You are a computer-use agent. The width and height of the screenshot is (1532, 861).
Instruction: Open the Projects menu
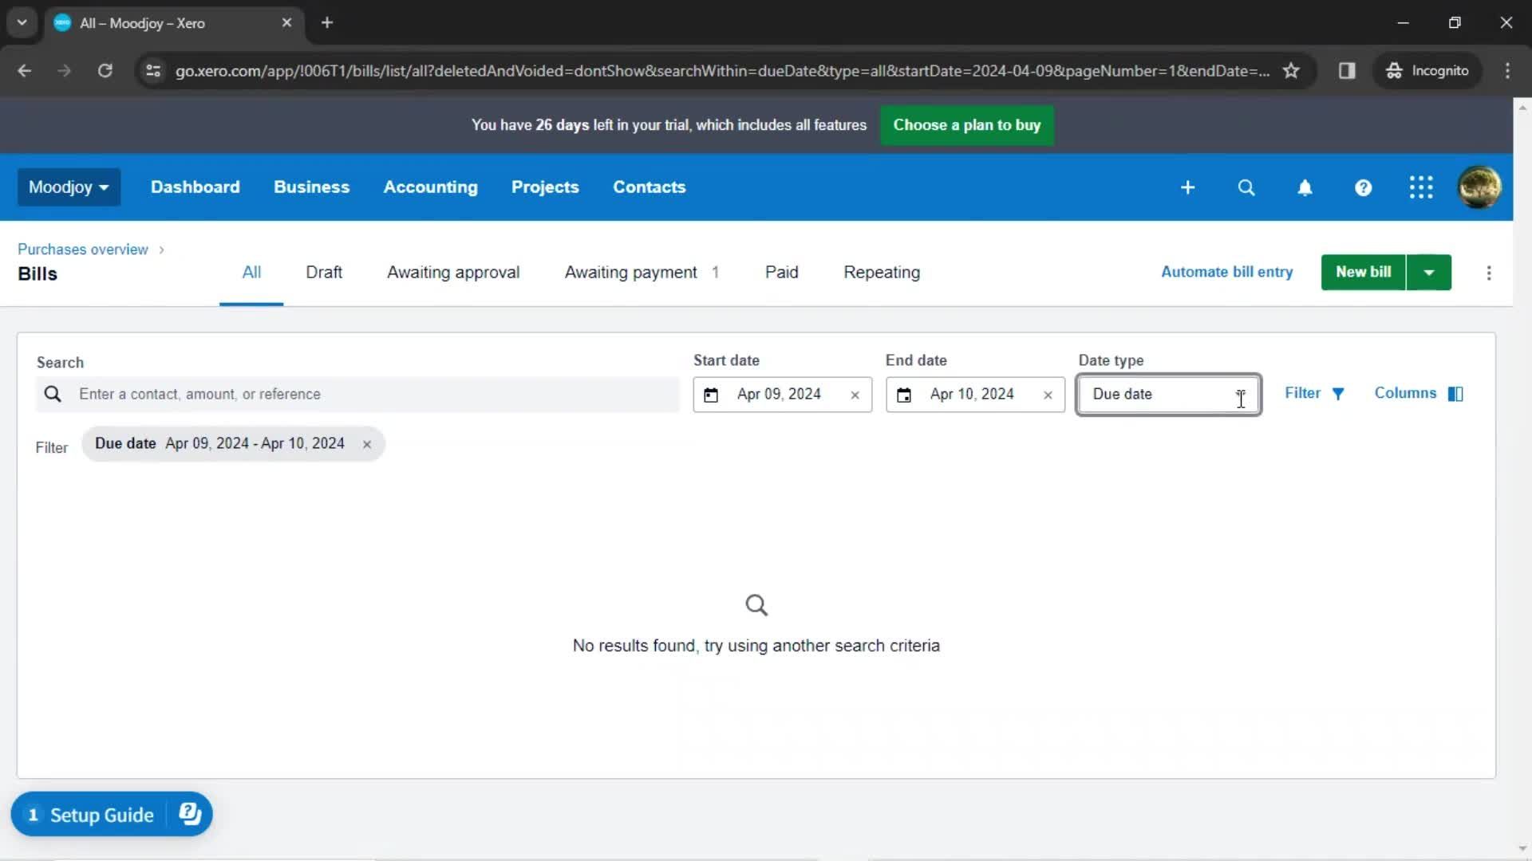545,187
